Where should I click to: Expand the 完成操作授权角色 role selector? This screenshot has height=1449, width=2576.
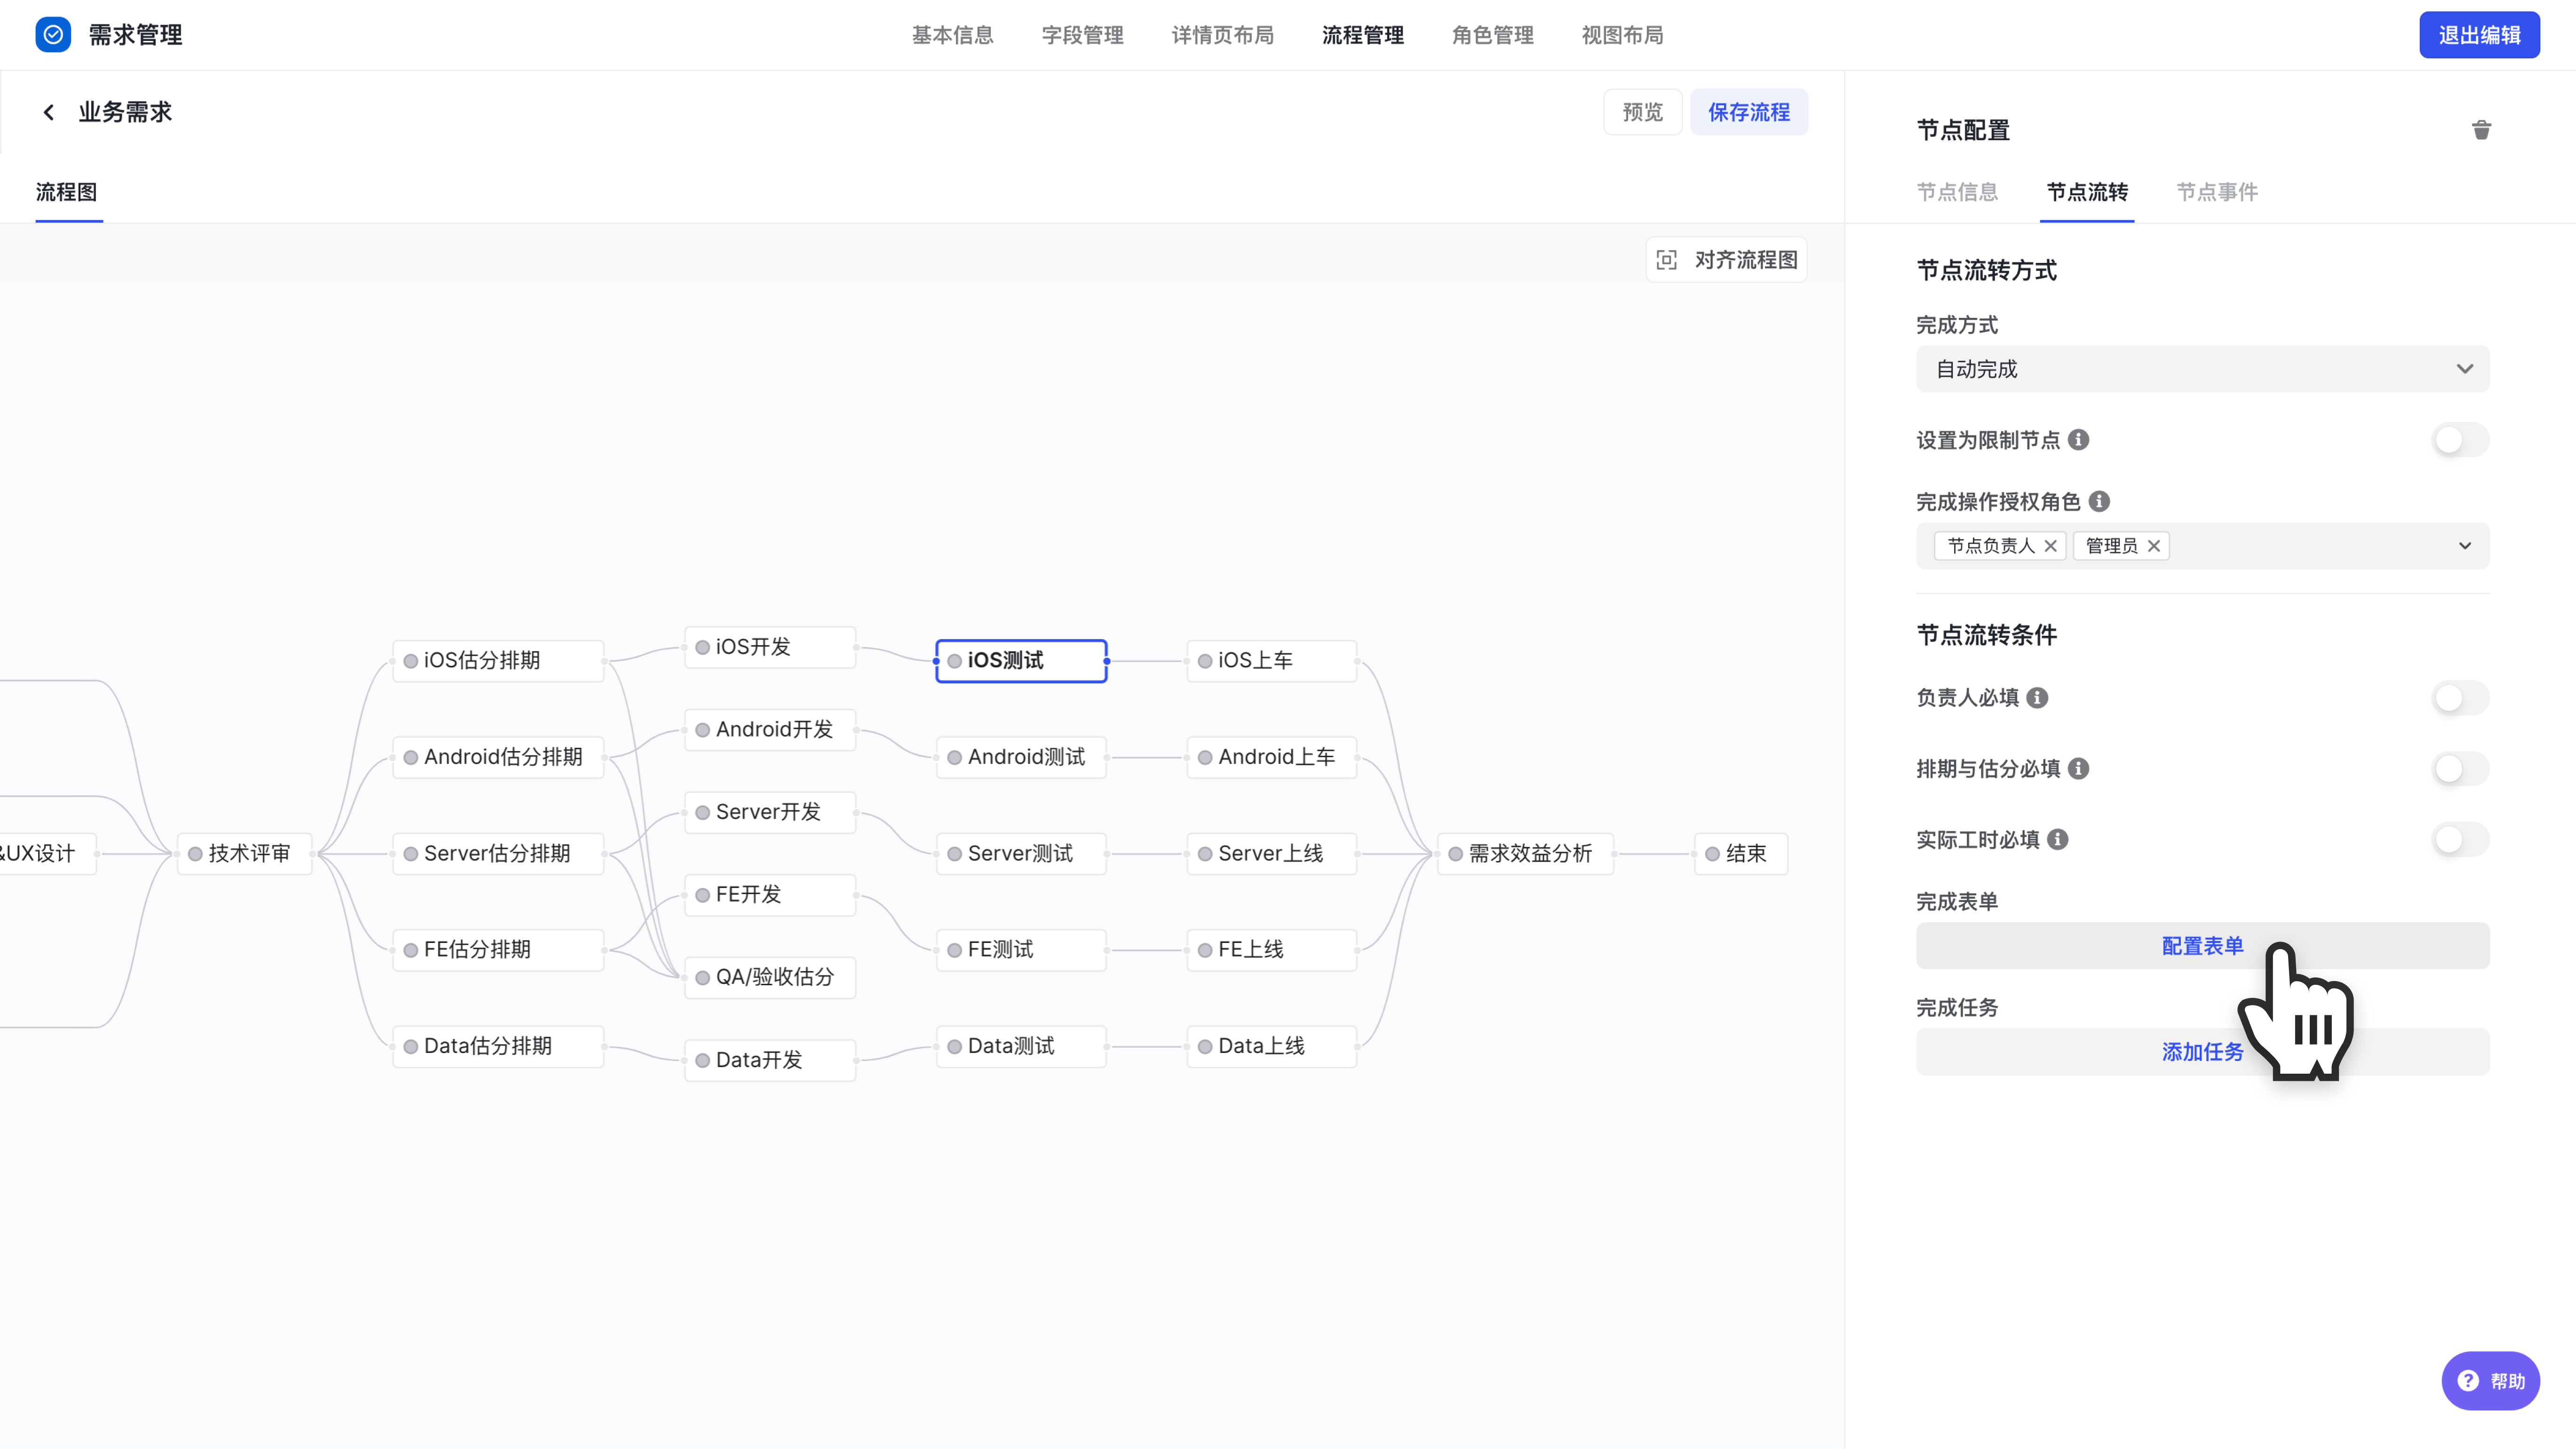(2464, 546)
